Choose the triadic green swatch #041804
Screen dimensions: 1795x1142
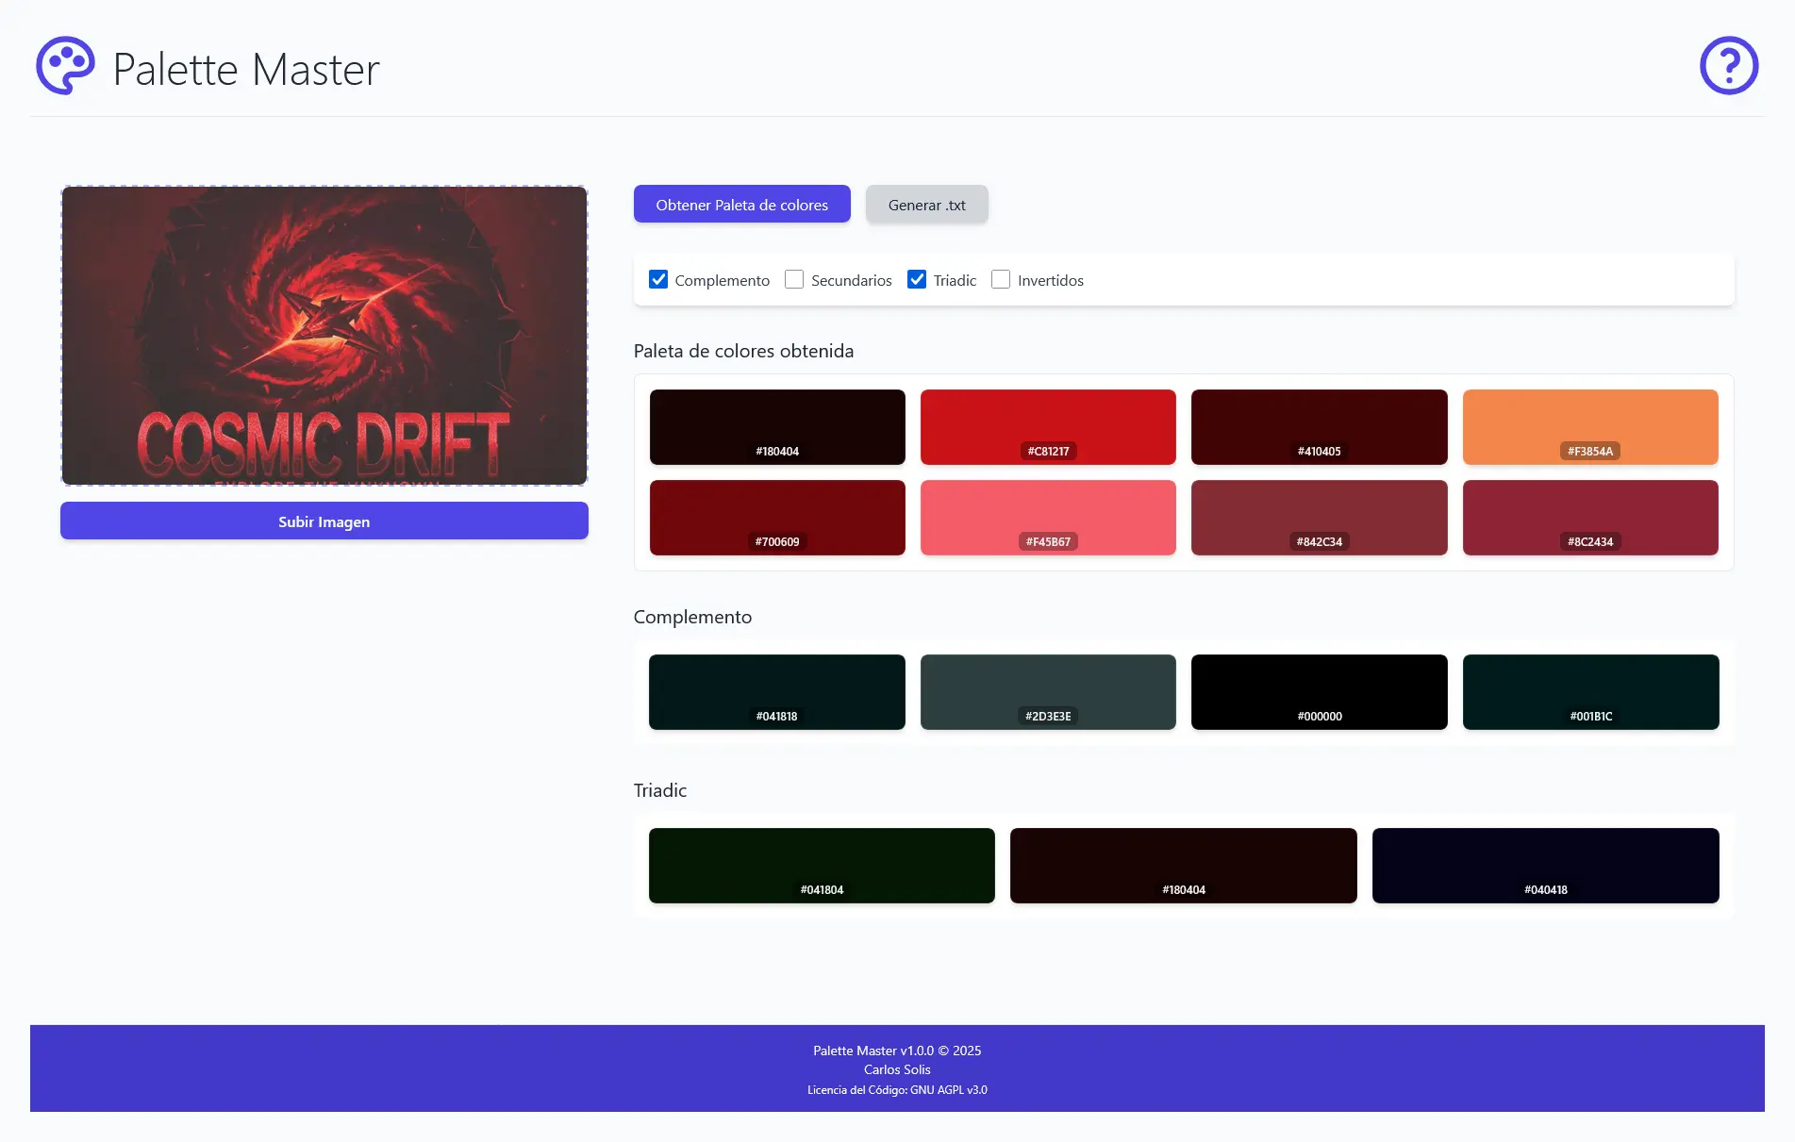click(x=822, y=865)
